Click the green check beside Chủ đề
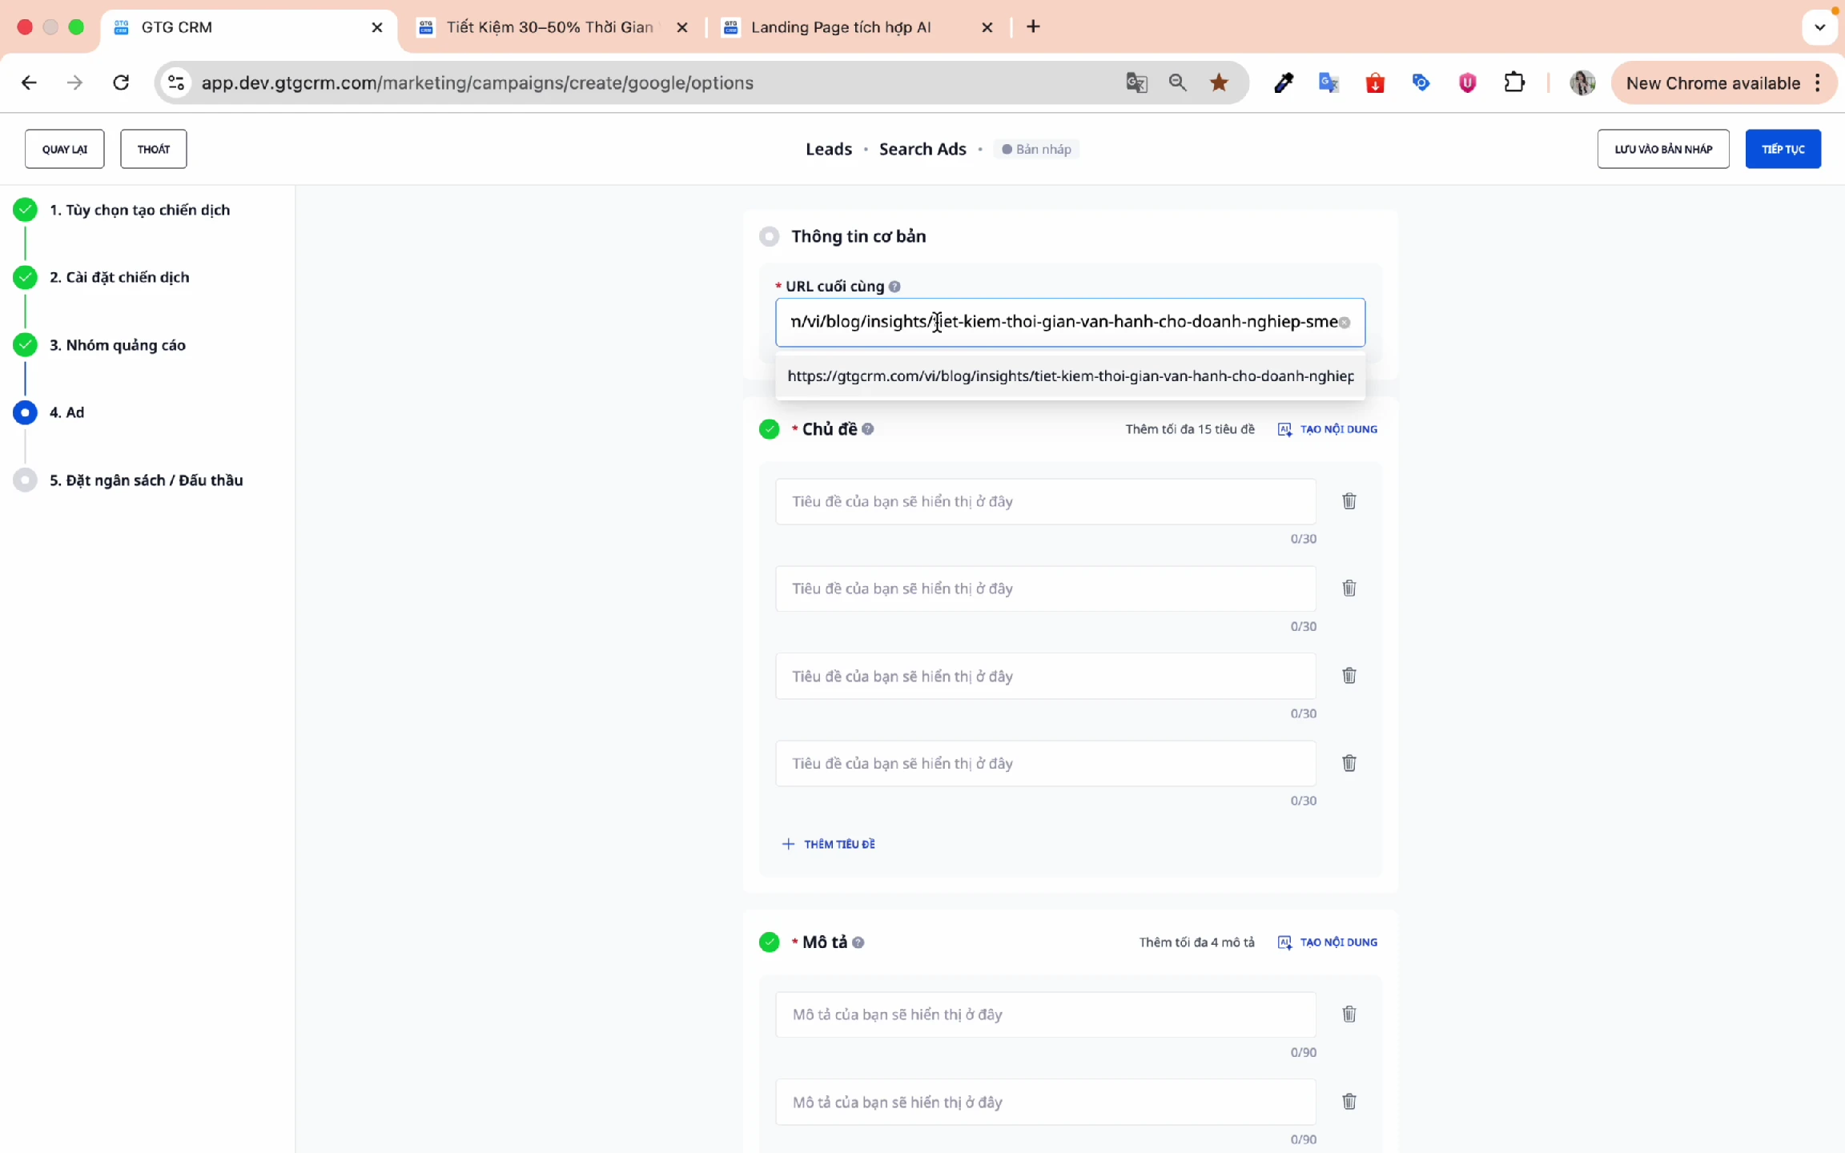 (769, 429)
